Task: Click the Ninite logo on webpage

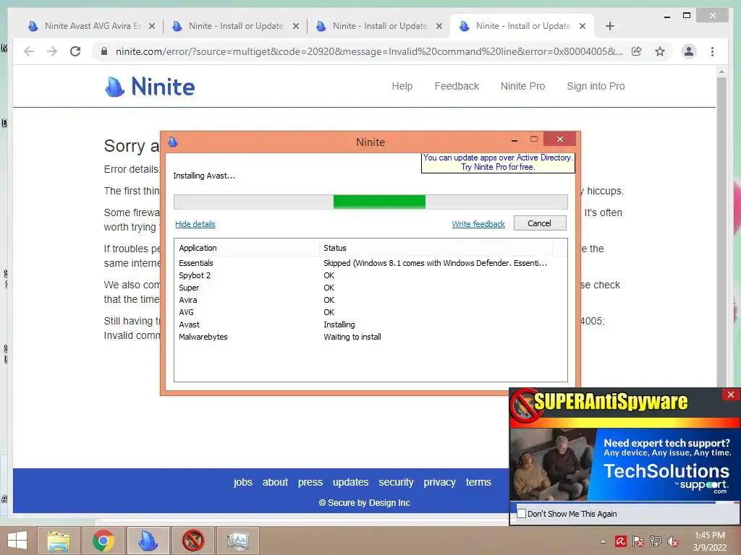Action: (149, 87)
